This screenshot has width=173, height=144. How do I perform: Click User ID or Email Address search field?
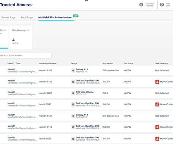(25, 55)
